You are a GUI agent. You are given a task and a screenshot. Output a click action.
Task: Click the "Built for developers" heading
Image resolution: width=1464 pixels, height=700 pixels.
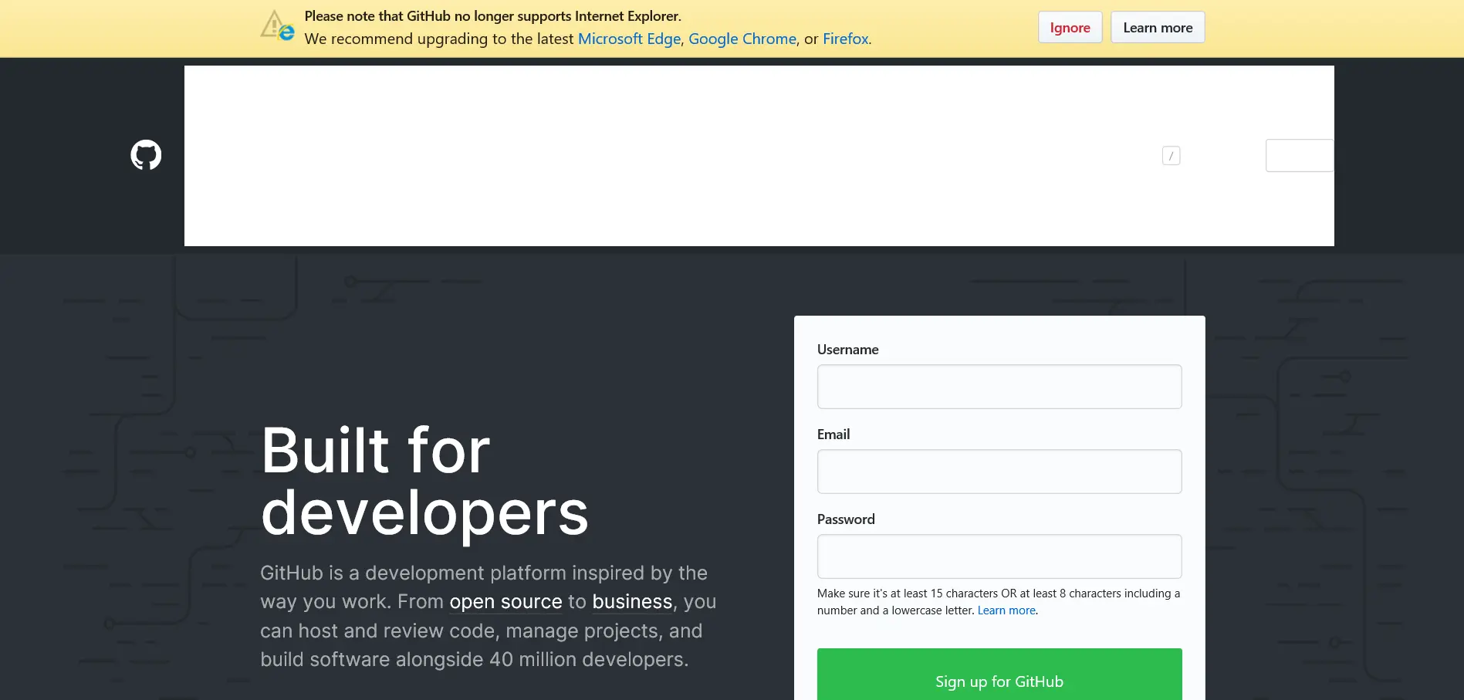424,479
